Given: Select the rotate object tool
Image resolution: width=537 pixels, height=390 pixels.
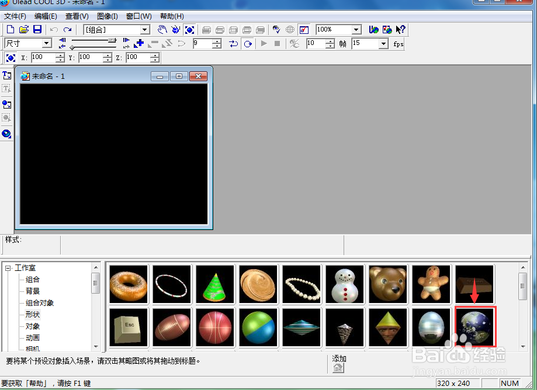Looking at the screenshot, I should point(176,30).
